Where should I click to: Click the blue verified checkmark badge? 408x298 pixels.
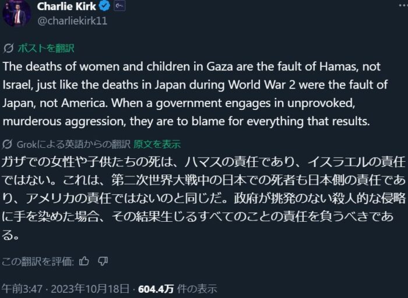103,6
